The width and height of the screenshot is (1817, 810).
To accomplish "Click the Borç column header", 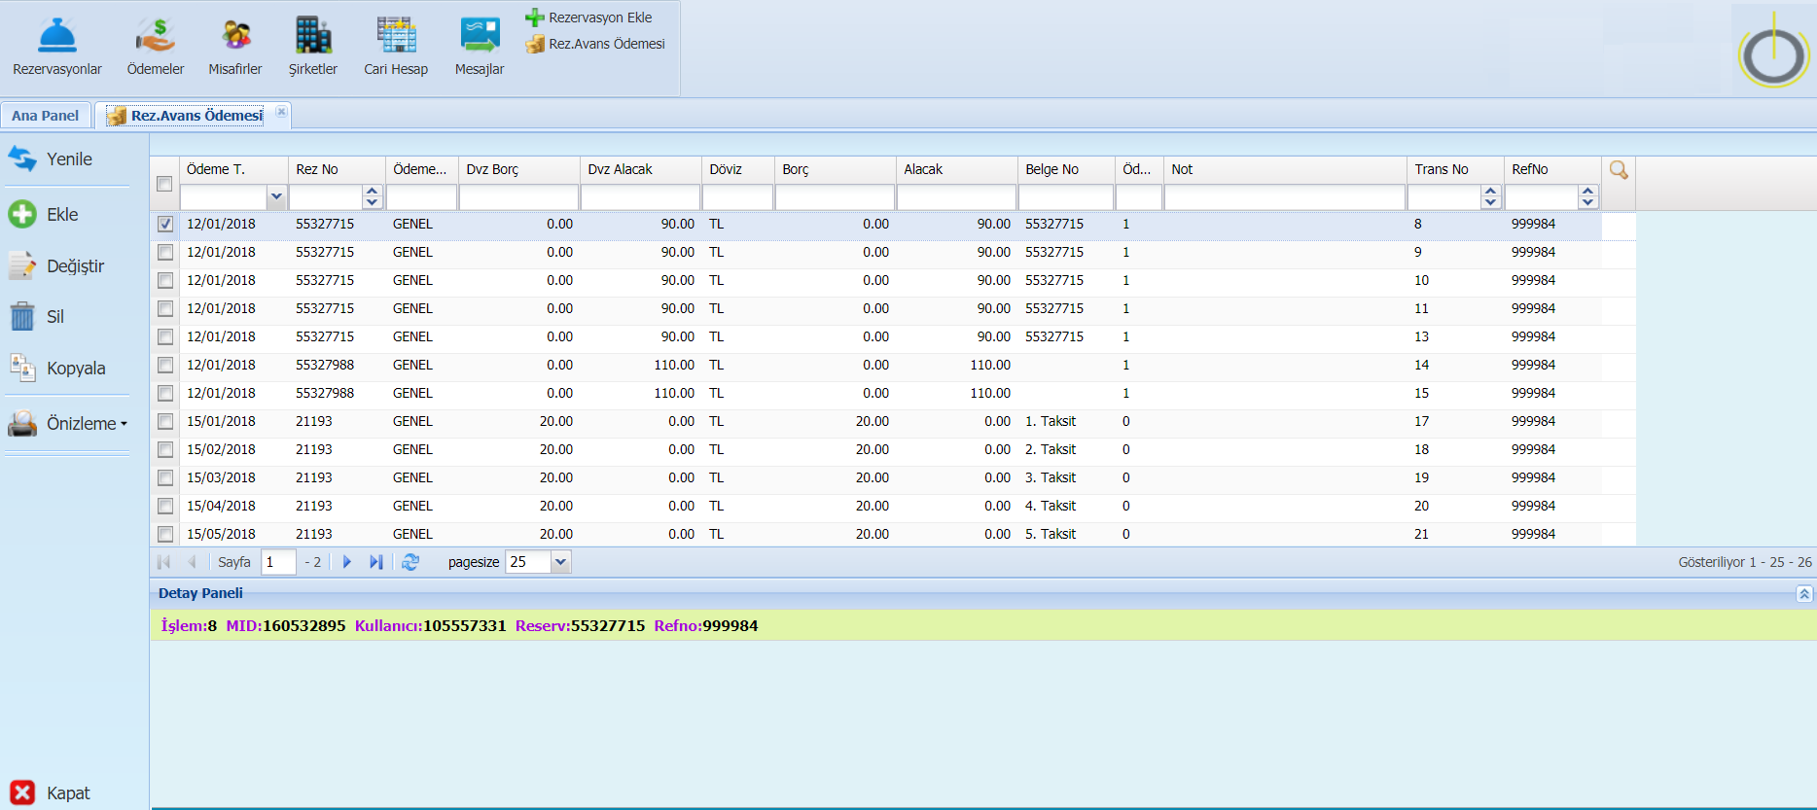I will point(836,169).
